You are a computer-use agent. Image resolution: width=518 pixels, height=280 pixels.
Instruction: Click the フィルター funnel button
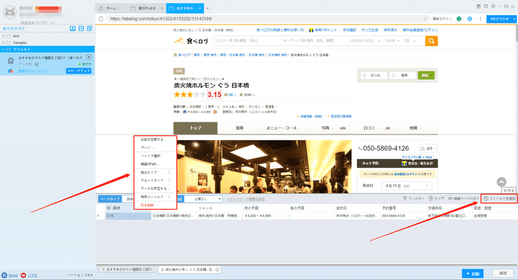pos(414,199)
